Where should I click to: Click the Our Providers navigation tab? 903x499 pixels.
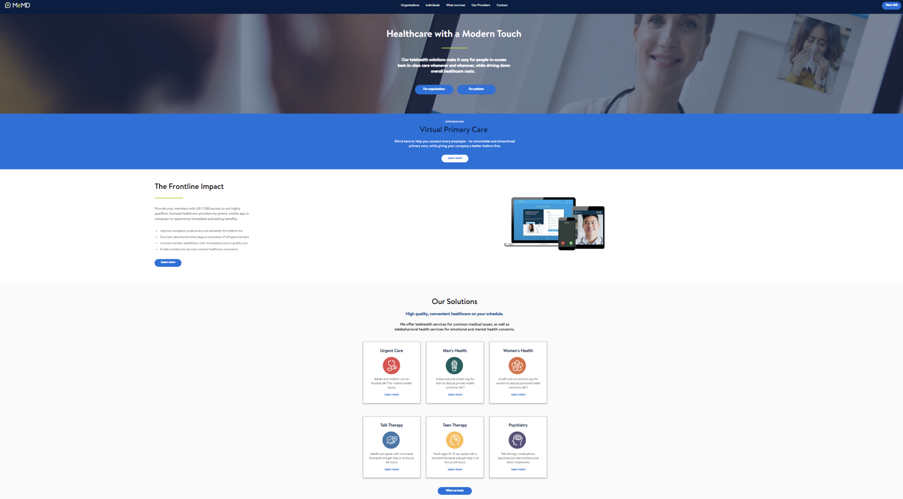click(481, 5)
